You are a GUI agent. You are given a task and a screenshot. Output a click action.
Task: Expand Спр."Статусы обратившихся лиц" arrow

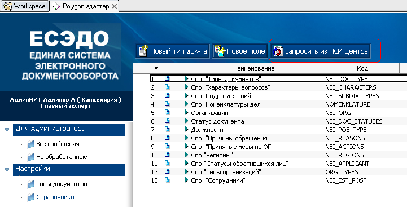click(186, 163)
